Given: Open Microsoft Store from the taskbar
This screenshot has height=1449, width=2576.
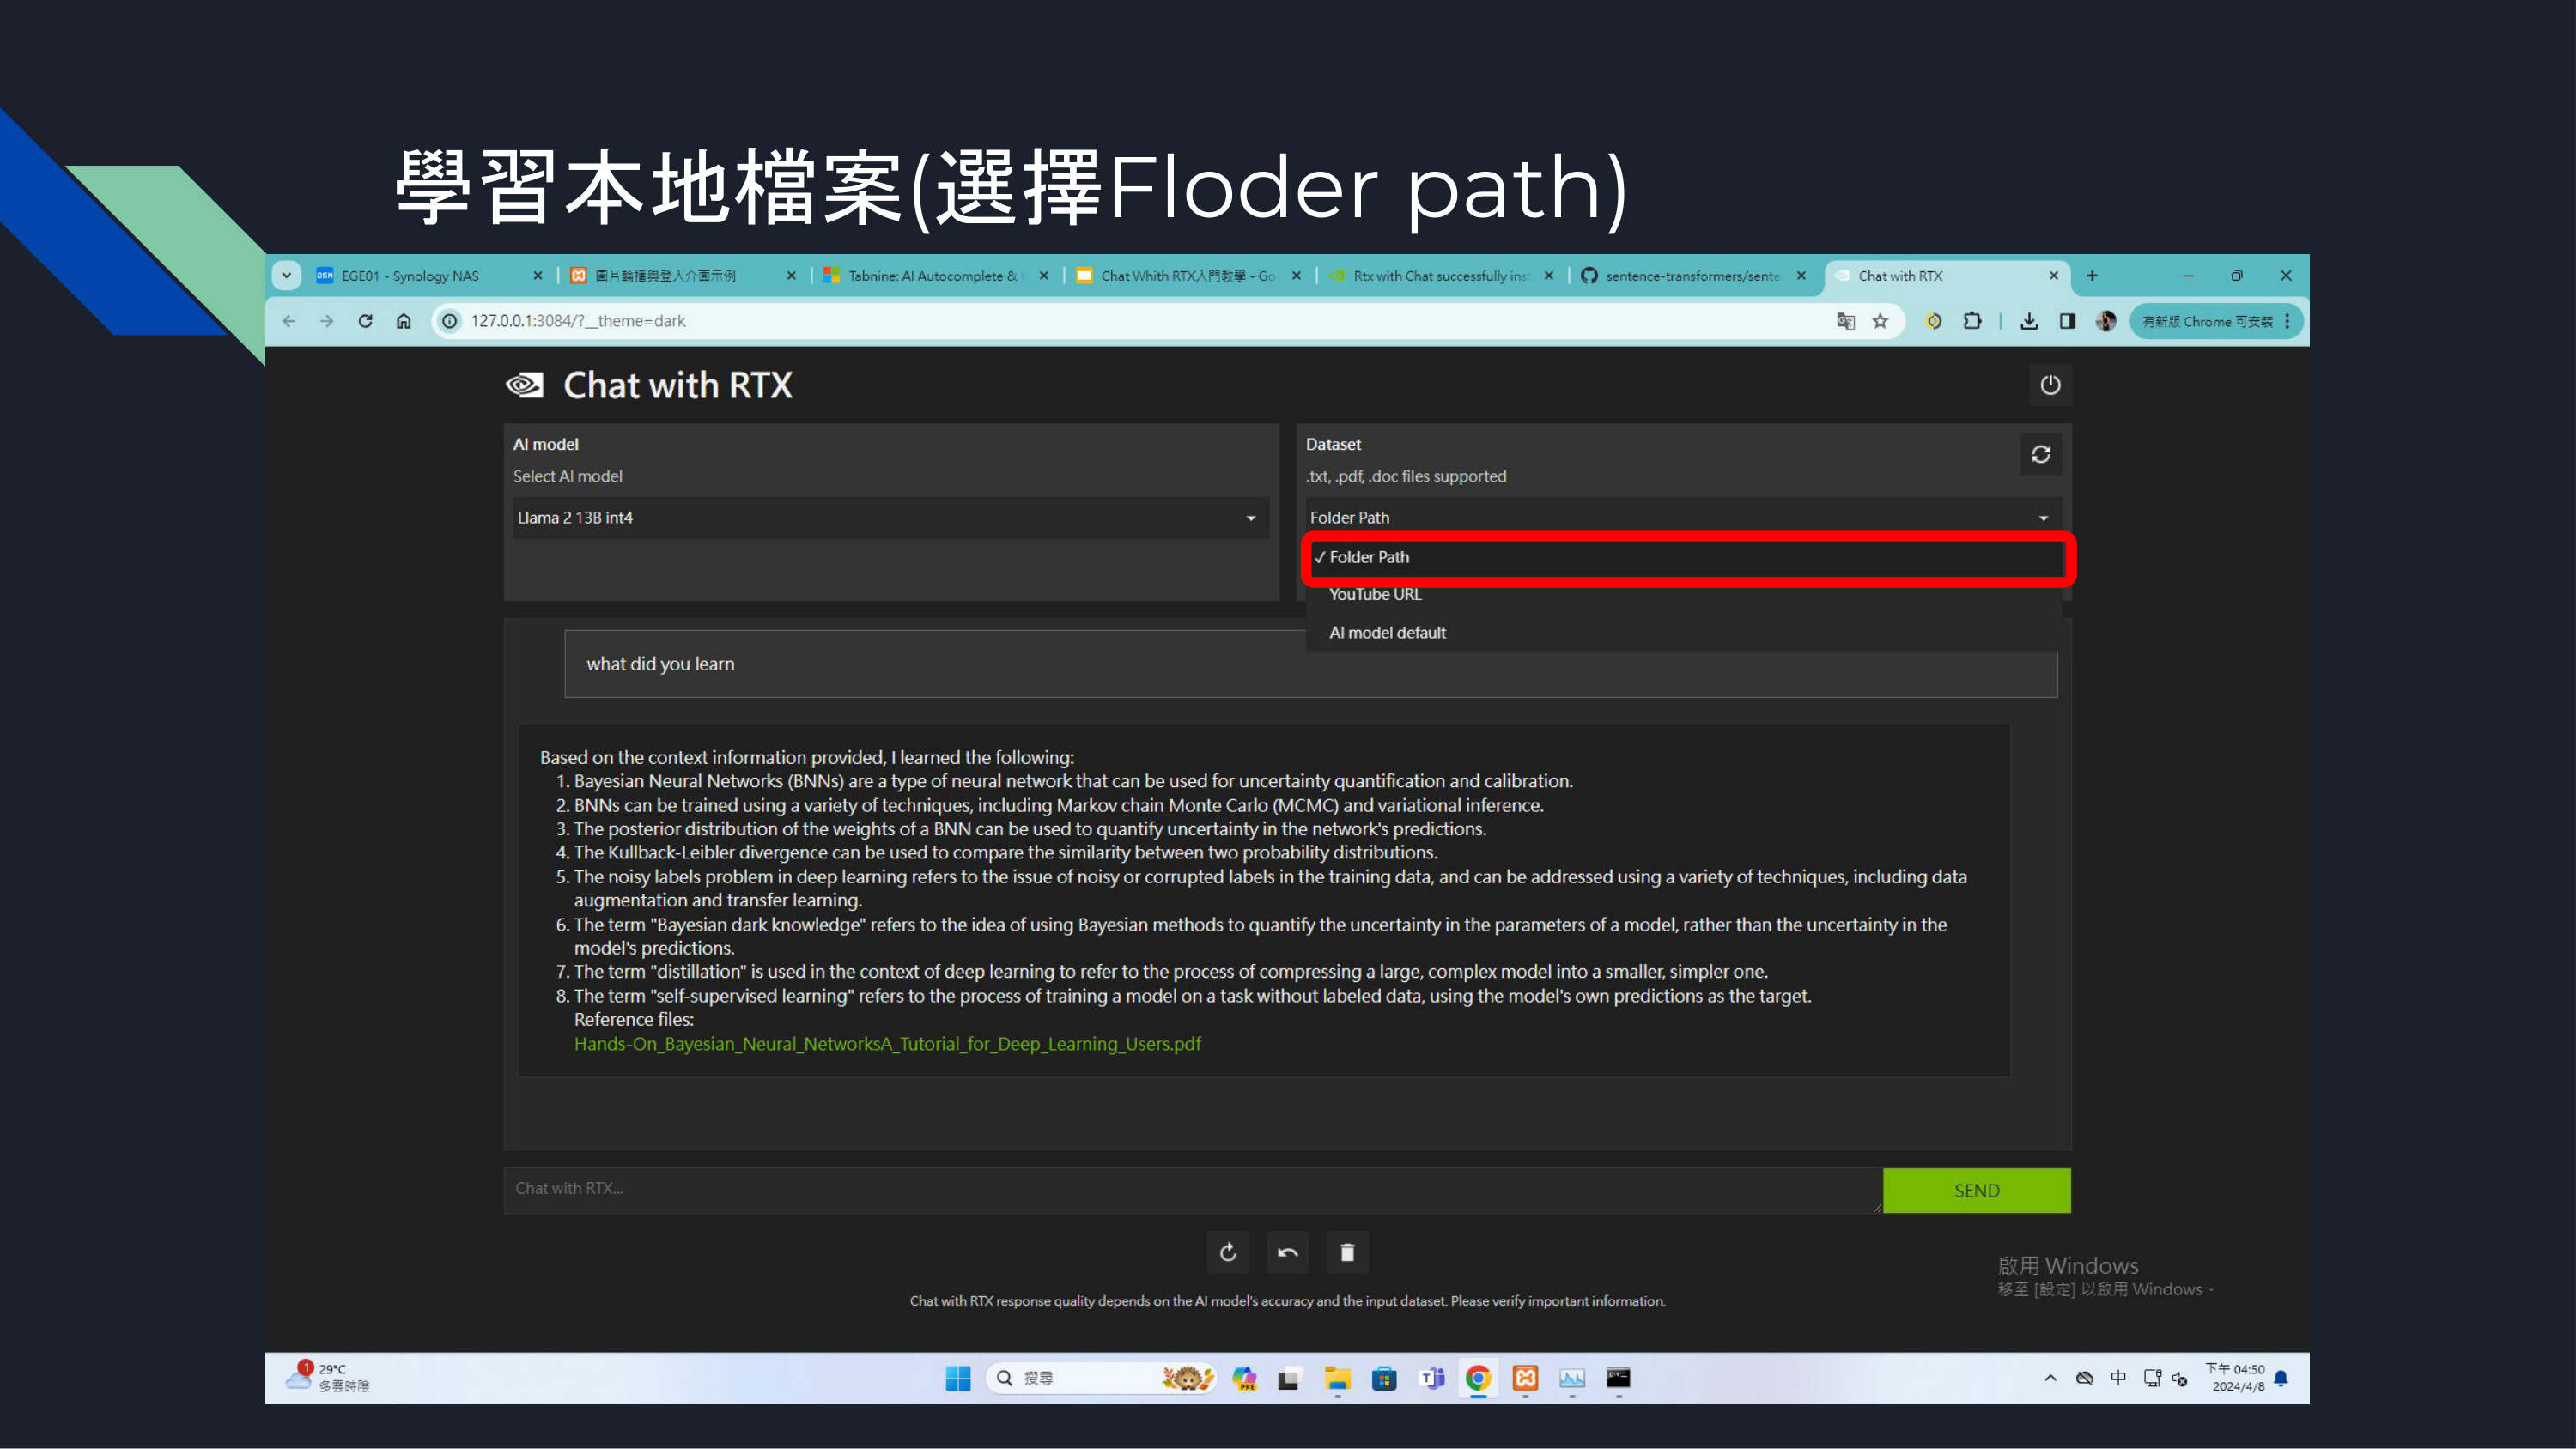Looking at the screenshot, I should tap(1384, 1378).
